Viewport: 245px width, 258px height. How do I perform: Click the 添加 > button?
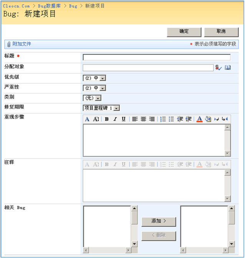[x=159, y=222]
